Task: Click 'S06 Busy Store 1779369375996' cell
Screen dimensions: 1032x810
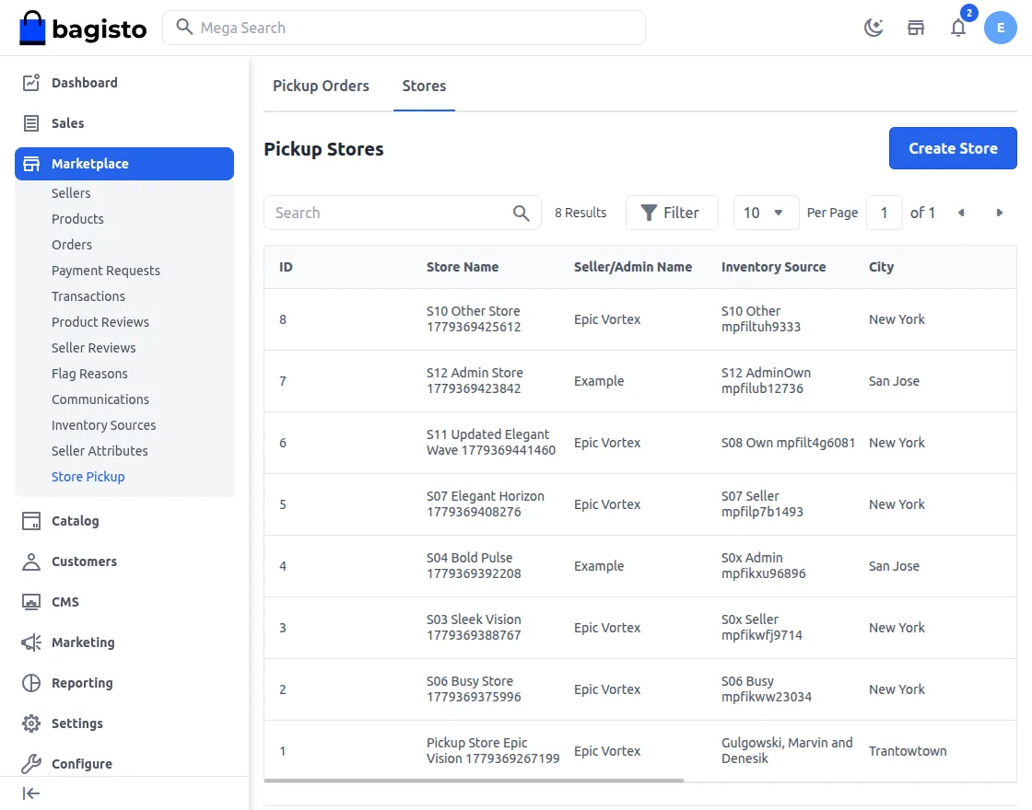Action: pos(474,689)
